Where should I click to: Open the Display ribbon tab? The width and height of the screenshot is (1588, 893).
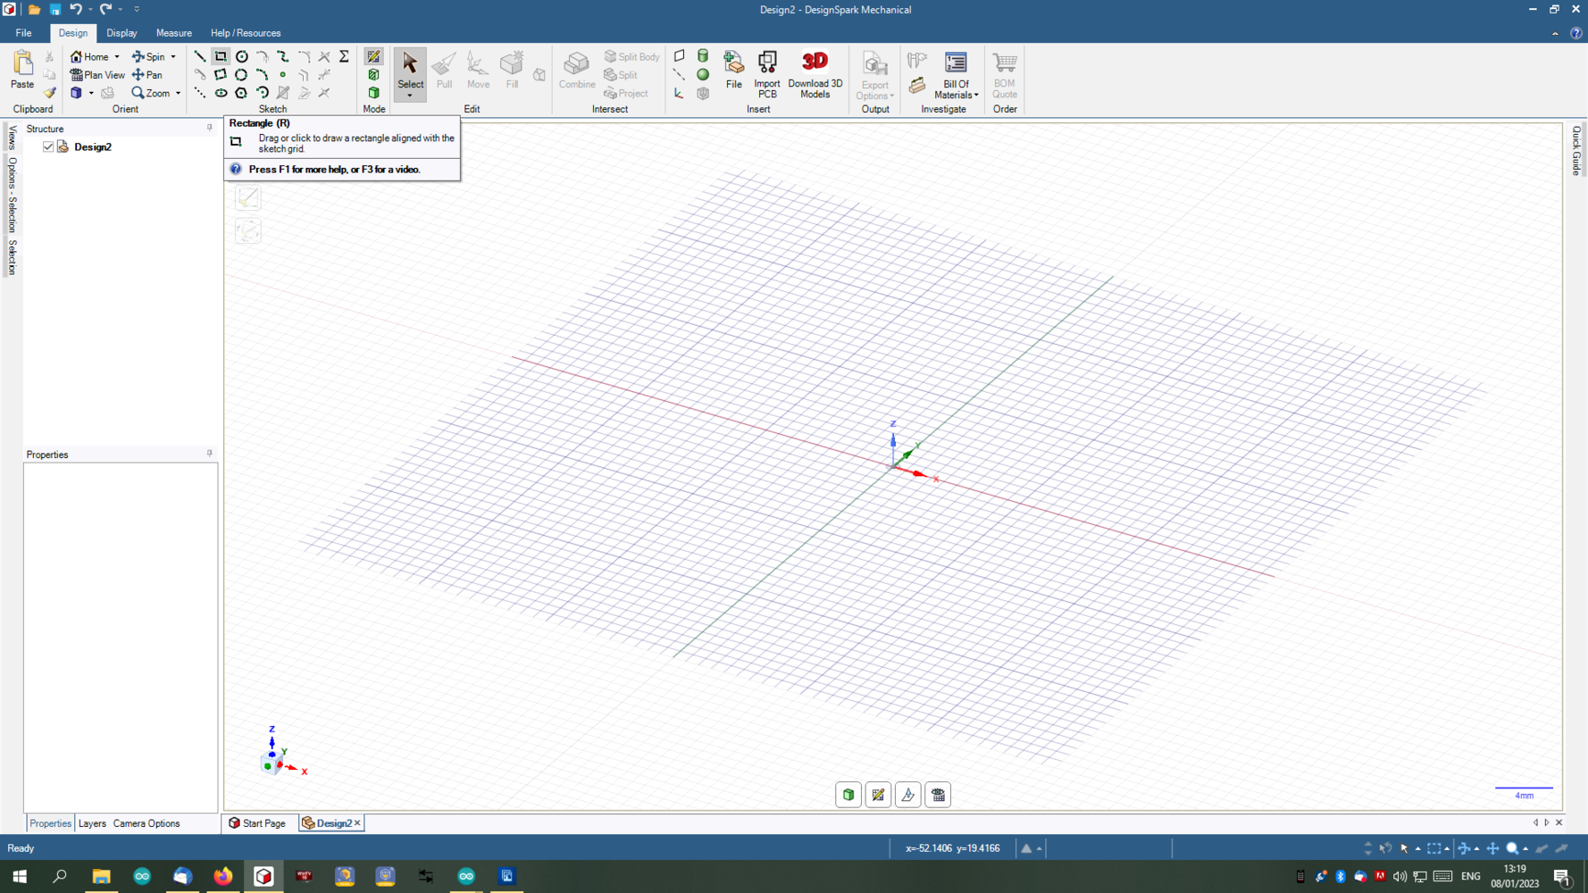click(121, 33)
